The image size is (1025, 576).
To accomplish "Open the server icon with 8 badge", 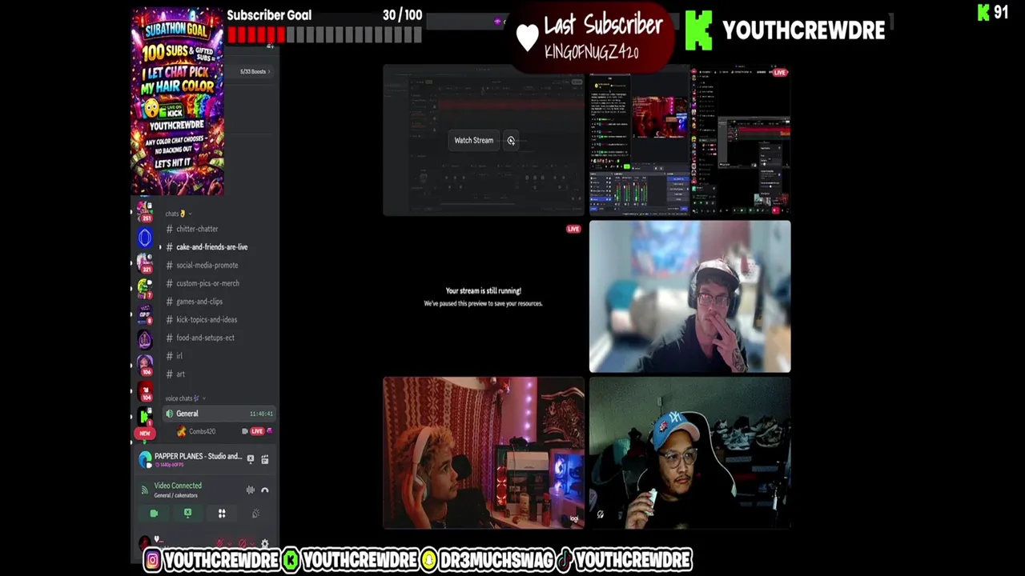I will (x=145, y=314).
